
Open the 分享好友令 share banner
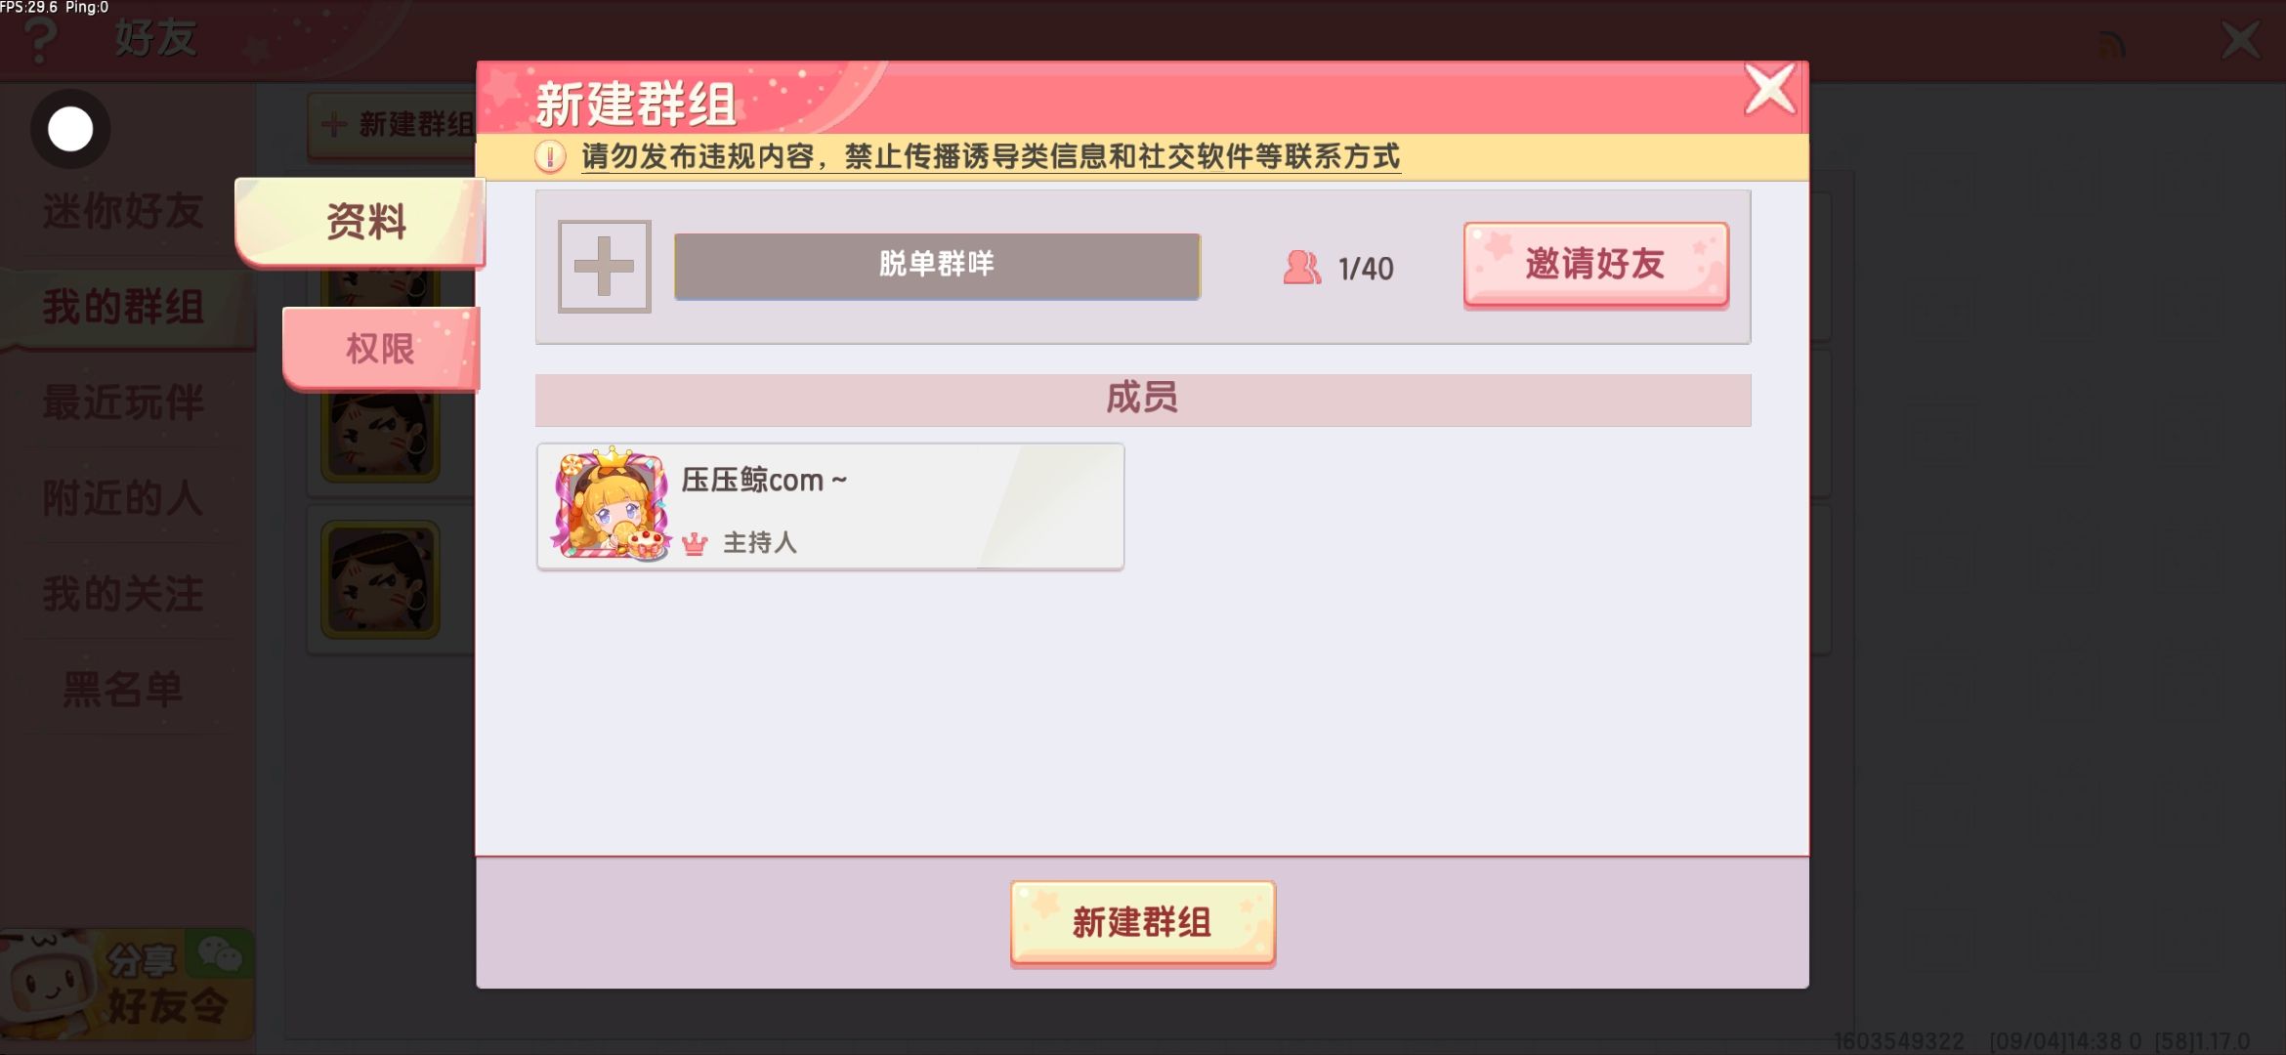point(127,985)
